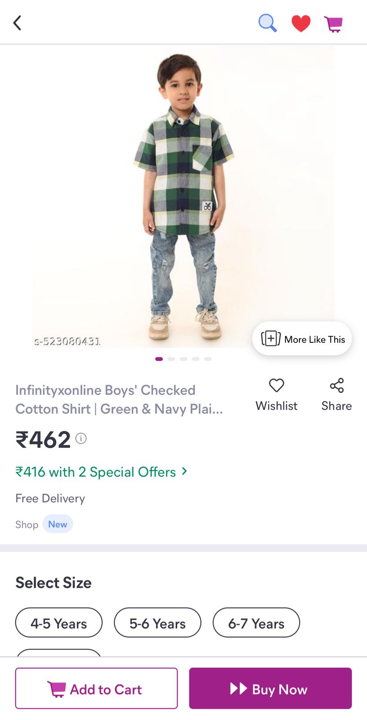Open the ₹416 special offers link
The height and width of the screenshot is (720, 367).
[95, 472]
